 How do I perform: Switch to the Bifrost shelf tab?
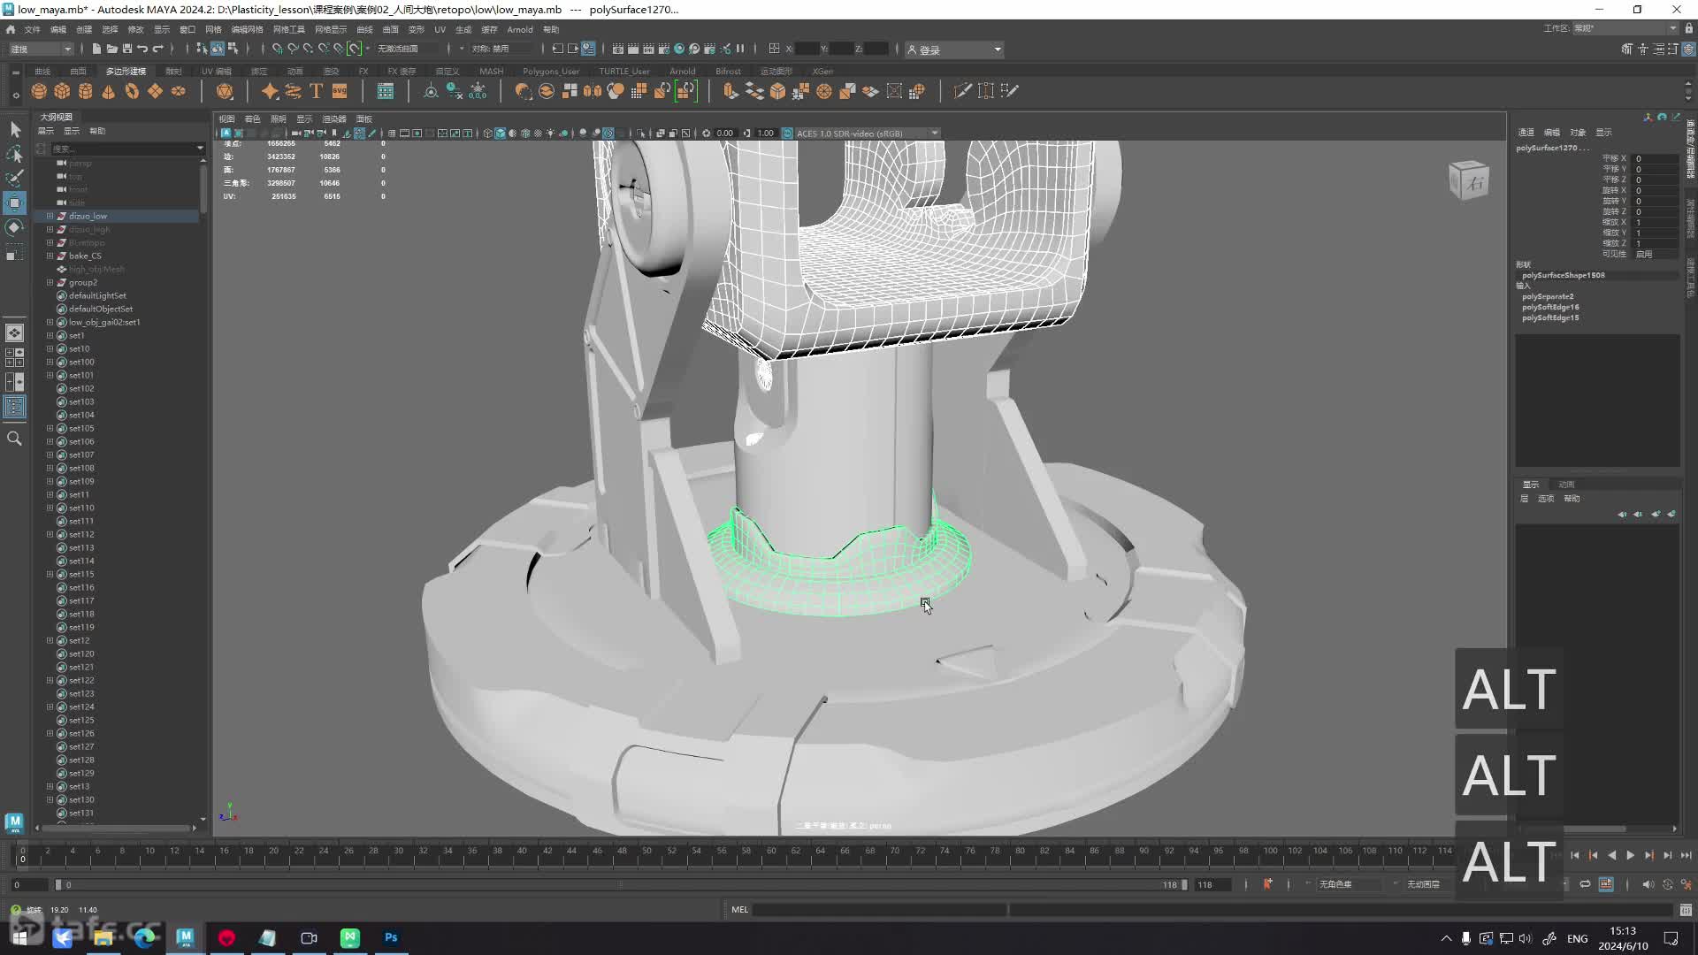pyautogui.click(x=729, y=72)
